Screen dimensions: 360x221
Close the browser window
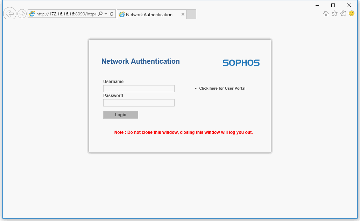click(349, 5)
